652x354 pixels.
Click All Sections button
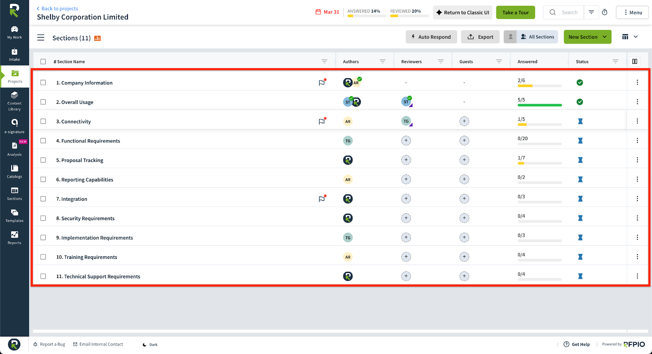(537, 37)
